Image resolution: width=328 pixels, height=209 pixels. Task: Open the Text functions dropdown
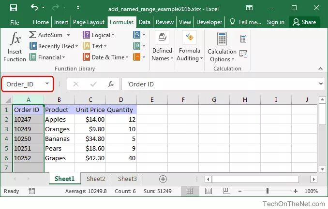pyautogui.click(x=95, y=46)
